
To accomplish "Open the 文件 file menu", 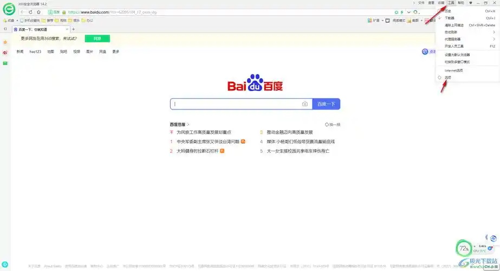I will (x=421, y=3).
